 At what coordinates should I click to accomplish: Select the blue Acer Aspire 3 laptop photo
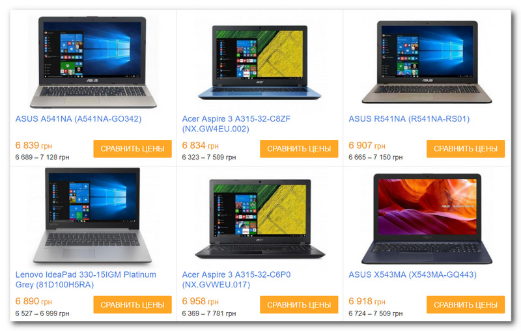click(259, 62)
